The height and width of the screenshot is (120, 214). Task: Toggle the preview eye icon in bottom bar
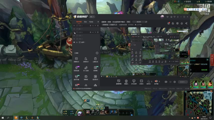170,82
